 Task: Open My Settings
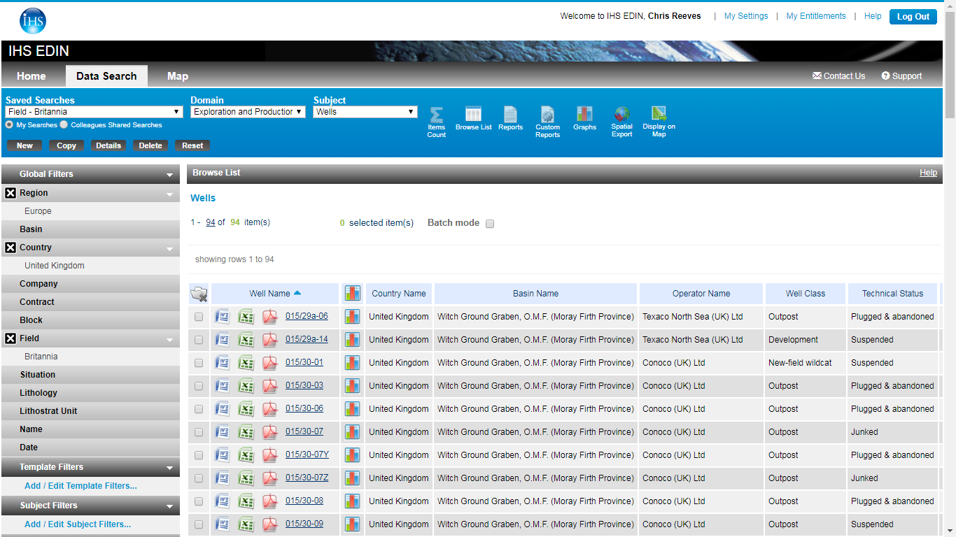click(746, 16)
